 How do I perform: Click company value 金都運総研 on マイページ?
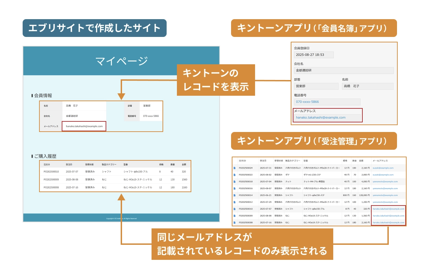[72, 116]
